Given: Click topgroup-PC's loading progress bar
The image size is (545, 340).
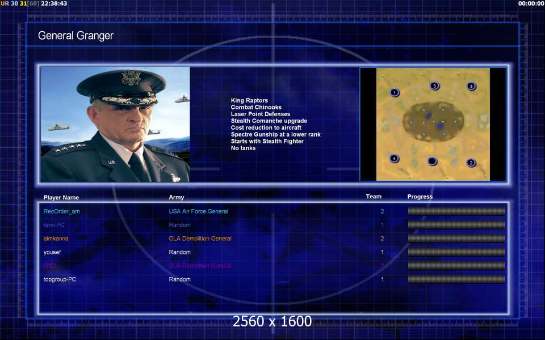Looking at the screenshot, I should tap(456, 279).
